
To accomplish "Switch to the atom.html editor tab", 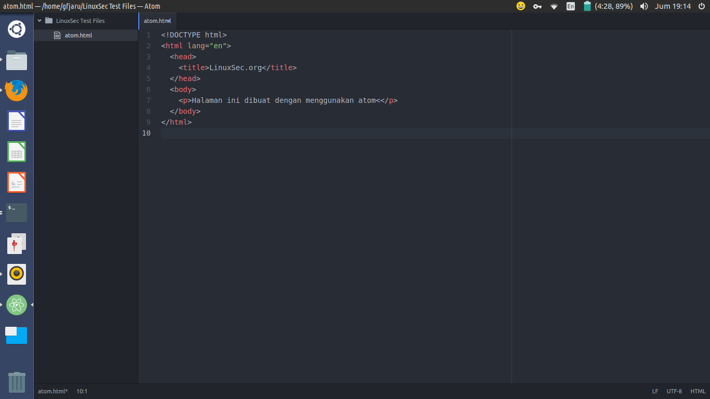I will tap(157, 21).
